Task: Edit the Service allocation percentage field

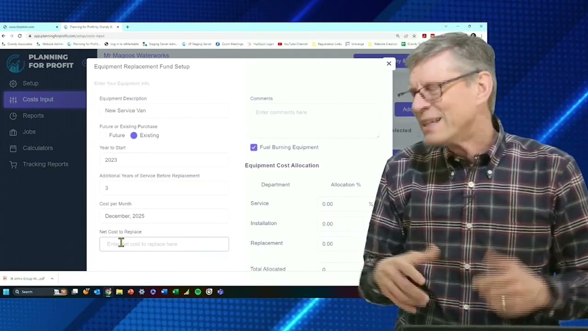Action: point(345,204)
